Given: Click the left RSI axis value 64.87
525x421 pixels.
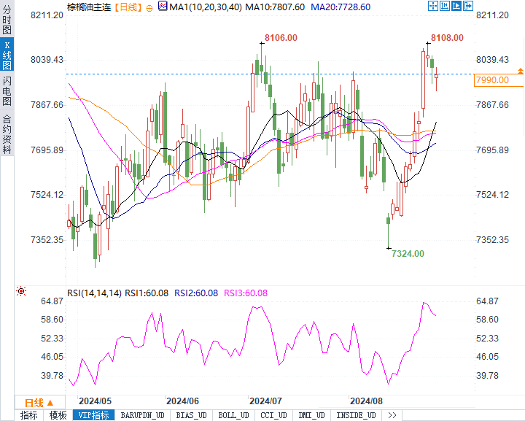Looking at the screenshot, I should 52,301.
